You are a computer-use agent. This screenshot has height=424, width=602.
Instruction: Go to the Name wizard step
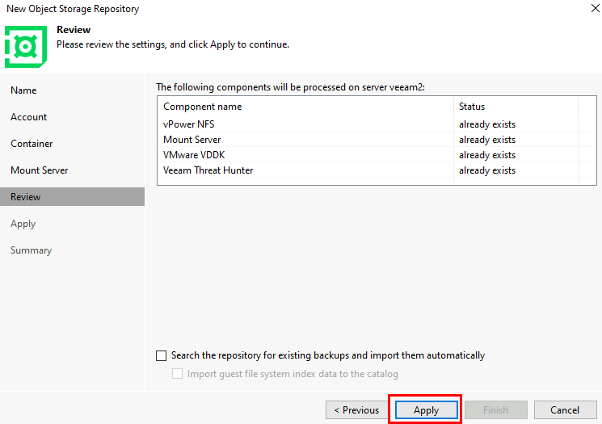tap(23, 90)
